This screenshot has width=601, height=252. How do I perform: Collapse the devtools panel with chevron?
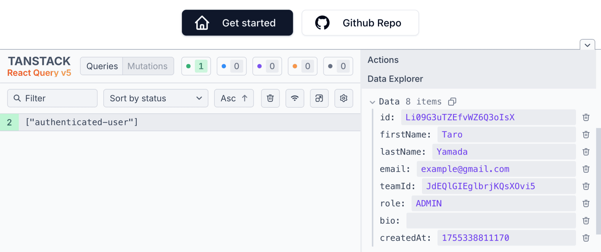pyautogui.click(x=587, y=45)
